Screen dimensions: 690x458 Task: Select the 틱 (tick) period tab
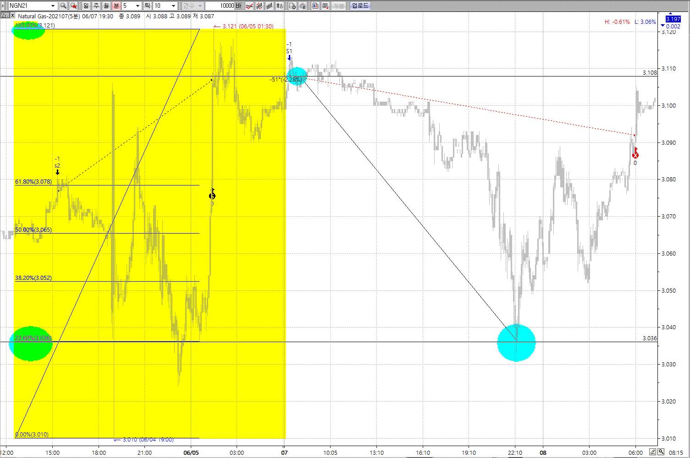coord(148,6)
